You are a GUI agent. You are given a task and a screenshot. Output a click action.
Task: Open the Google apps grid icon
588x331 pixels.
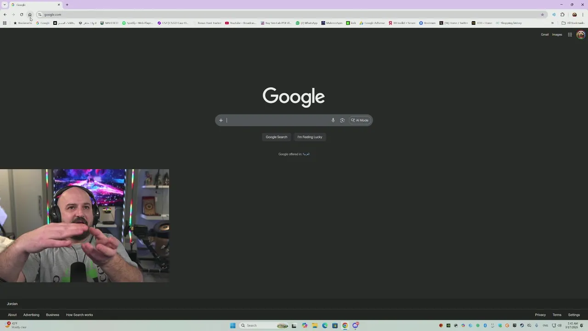(570, 34)
